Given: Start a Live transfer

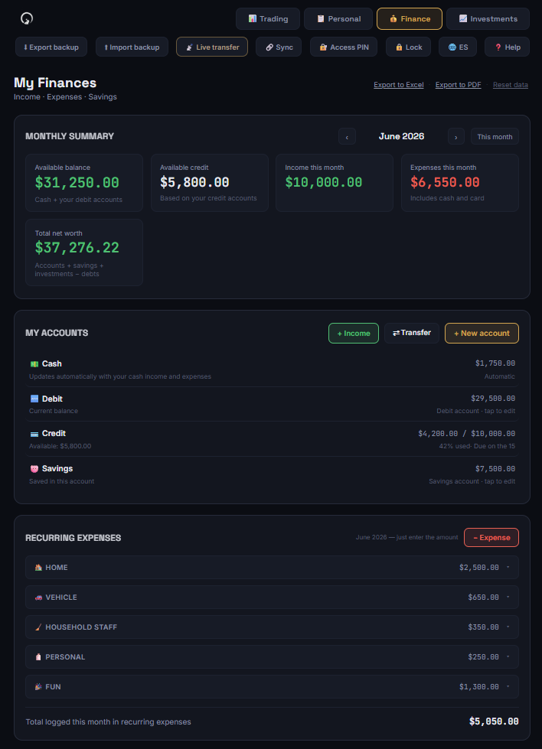Looking at the screenshot, I should tap(212, 47).
